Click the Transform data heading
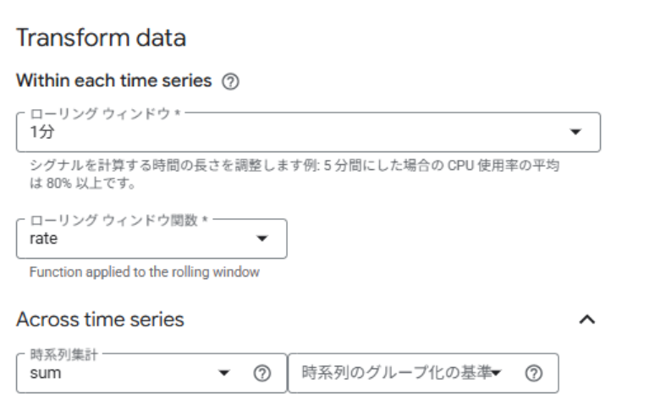Screen dimensions: 649x416 (101, 38)
